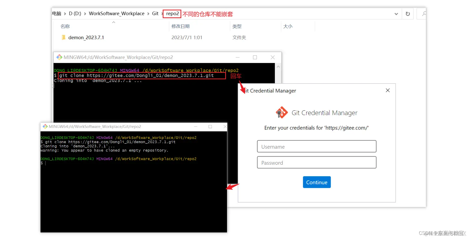Click the Username input field
Image resolution: width=468 pixels, height=238 pixels.
click(x=316, y=146)
